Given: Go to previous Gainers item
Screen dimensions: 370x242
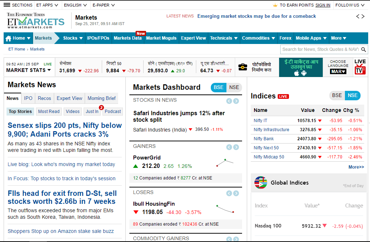Looking at the screenshot, I should pyautogui.click(x=229, y=147).
